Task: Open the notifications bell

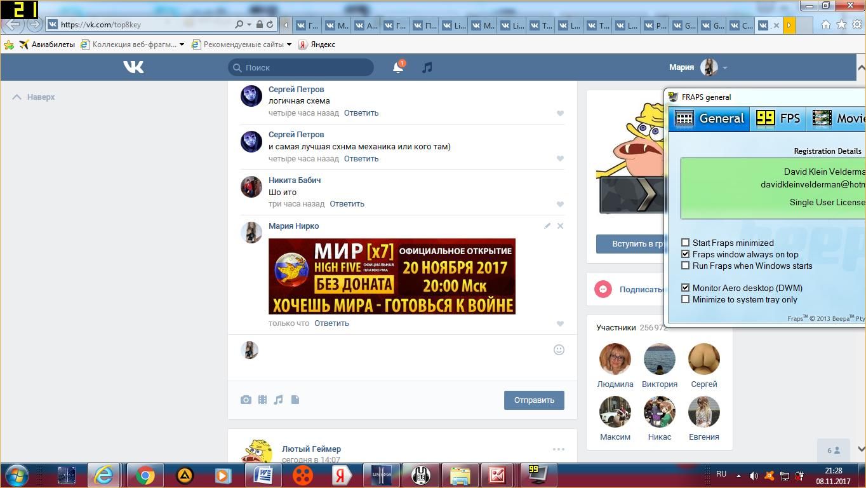Action: [398, 67]
